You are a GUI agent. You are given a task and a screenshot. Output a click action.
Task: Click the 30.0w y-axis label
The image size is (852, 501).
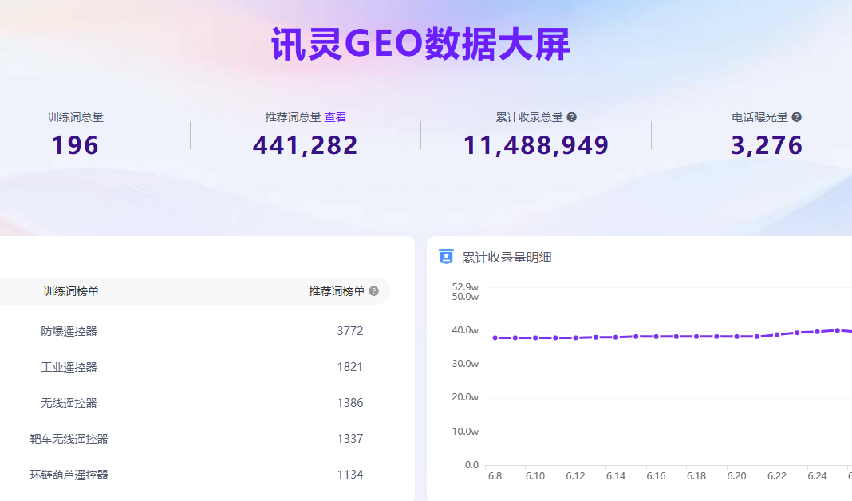coord(465,364)
